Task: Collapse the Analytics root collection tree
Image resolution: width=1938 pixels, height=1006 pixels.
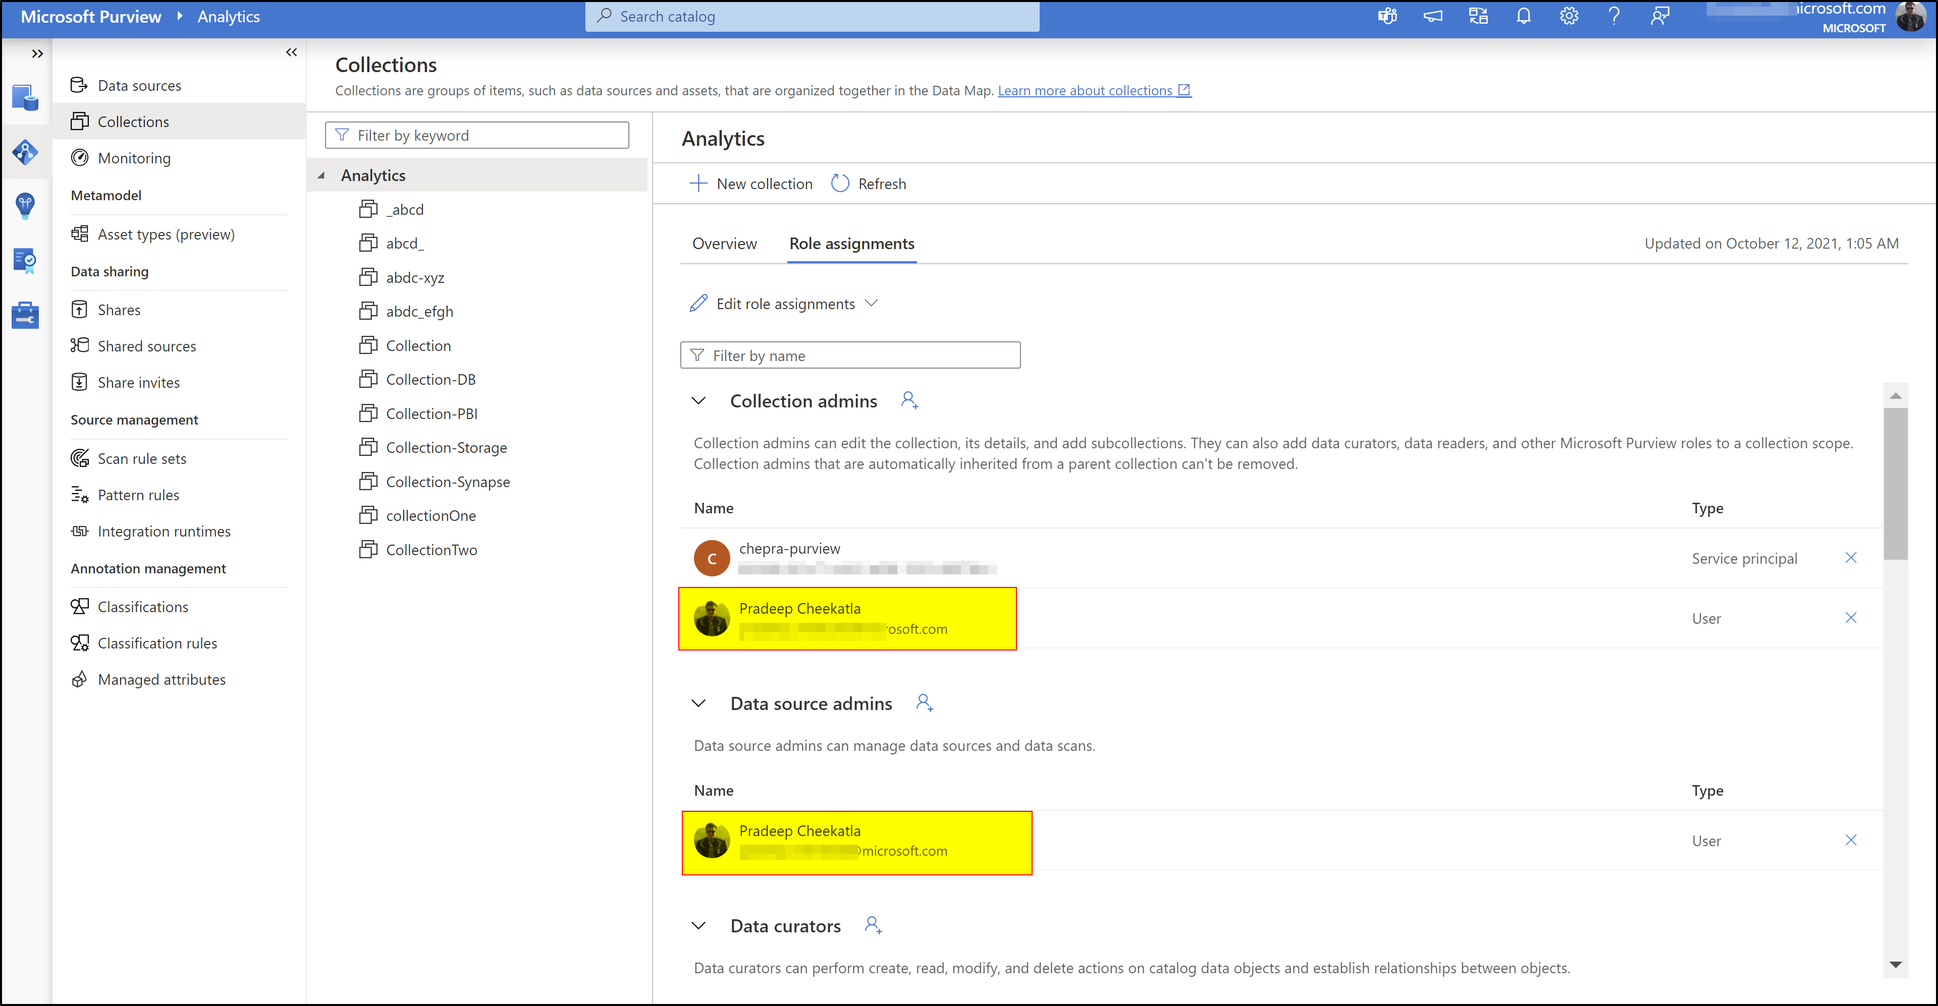Action: coord(321,175)
